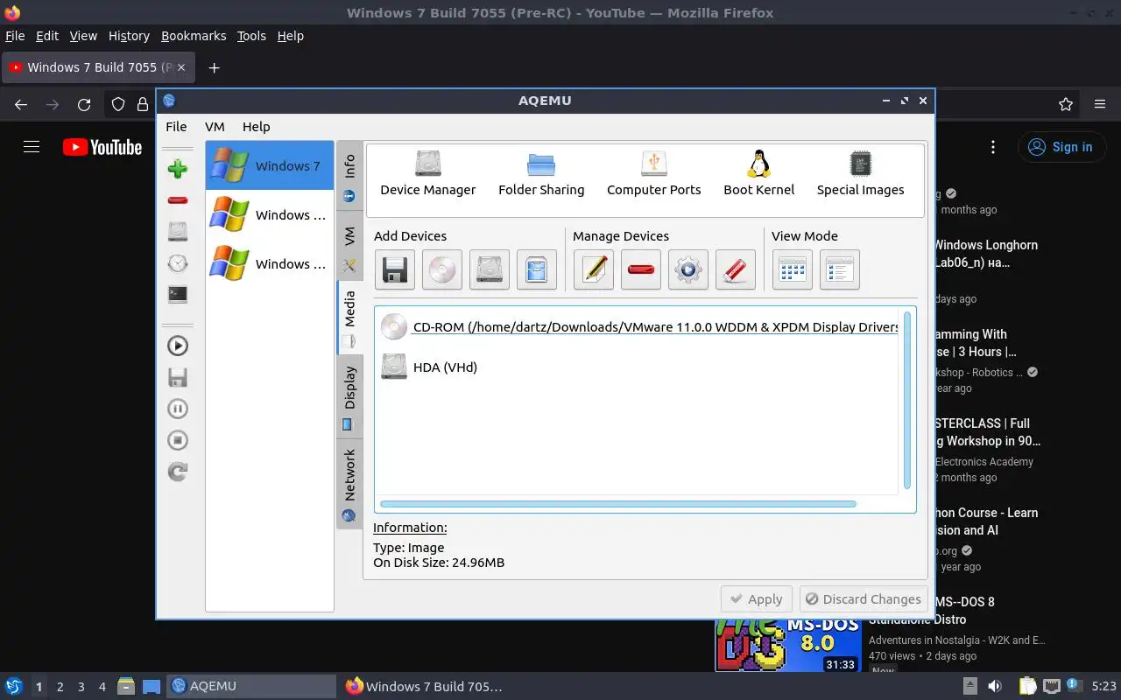Open Device Manager
This screenshot has height=700, width=1121.
428,173
